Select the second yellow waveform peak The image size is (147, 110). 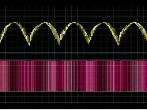(x=45, y=23)
